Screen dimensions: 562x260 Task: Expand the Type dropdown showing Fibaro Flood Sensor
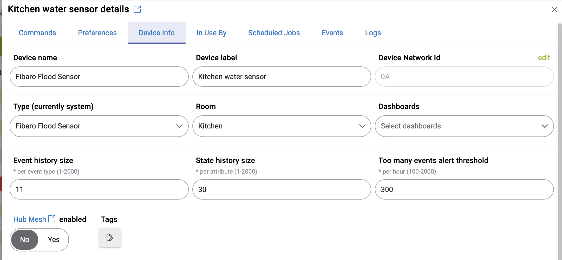point(99,126)
